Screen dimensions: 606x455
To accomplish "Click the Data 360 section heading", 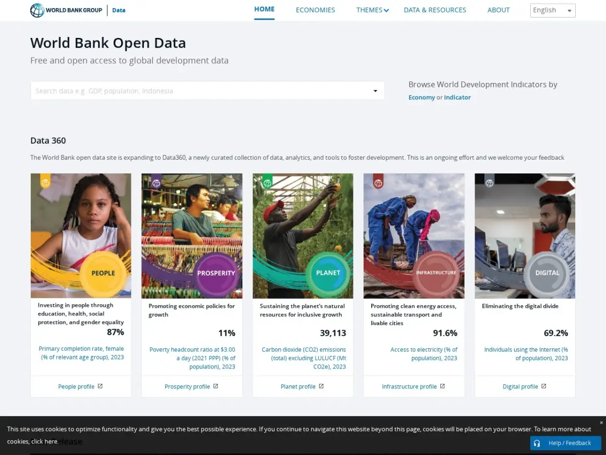I will 48,141.
